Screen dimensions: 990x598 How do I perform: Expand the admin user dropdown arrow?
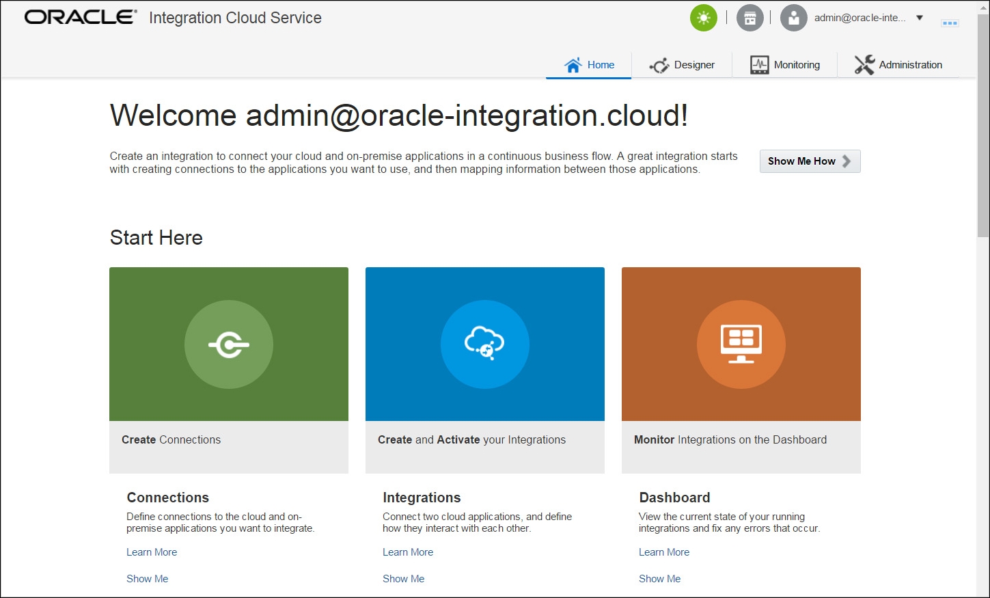pos(920,18)
